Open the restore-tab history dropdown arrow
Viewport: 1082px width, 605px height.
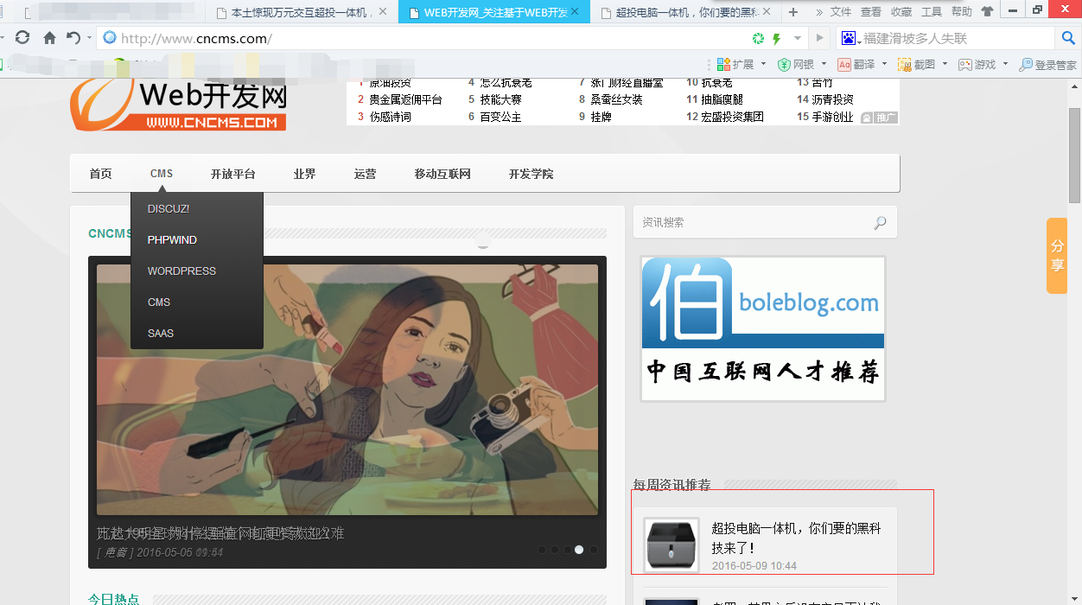pyautogui.click(x=89, y=39)
